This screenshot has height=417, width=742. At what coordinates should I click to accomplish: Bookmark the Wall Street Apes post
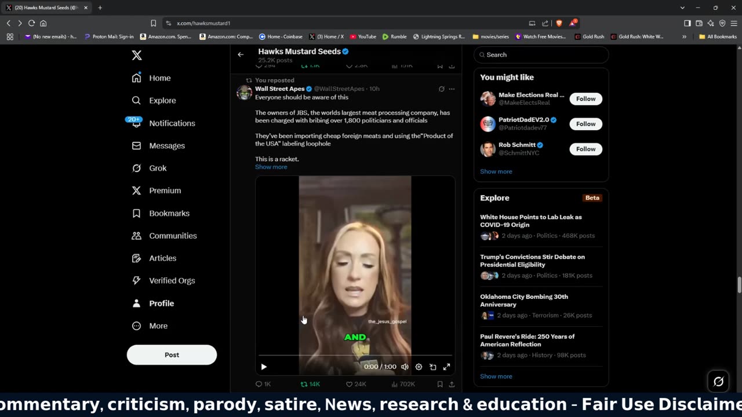pyautogui.click(x=440, y=384)
